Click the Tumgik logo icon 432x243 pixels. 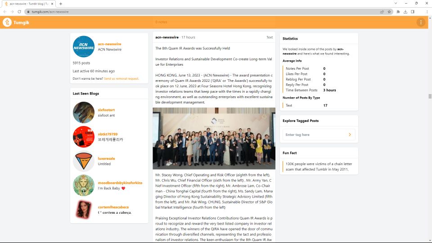tap(7, 22)
